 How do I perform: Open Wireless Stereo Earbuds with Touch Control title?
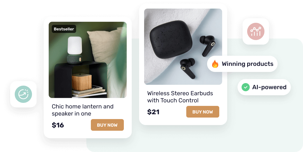(x=180, y=97)
